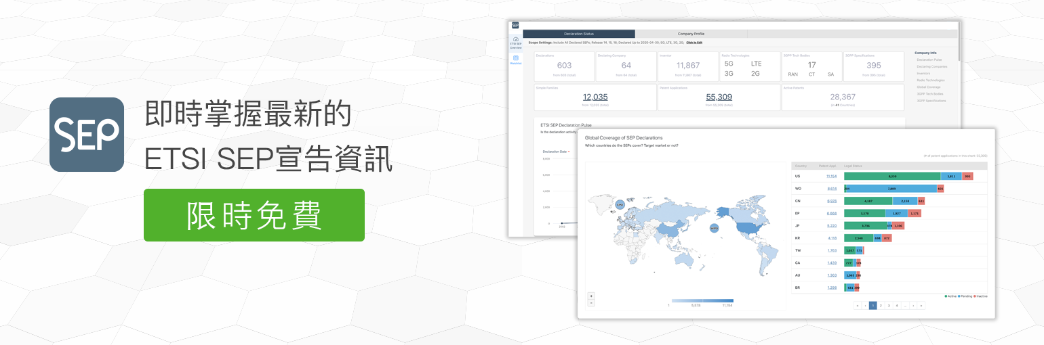Go to next page with › button
The height and width of the screenshot is (345, 1044).
coord(912,306)
